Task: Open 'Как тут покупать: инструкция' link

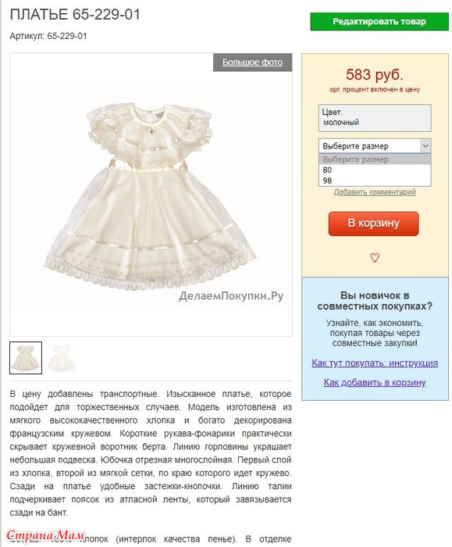Action: (x=375, y=363)
